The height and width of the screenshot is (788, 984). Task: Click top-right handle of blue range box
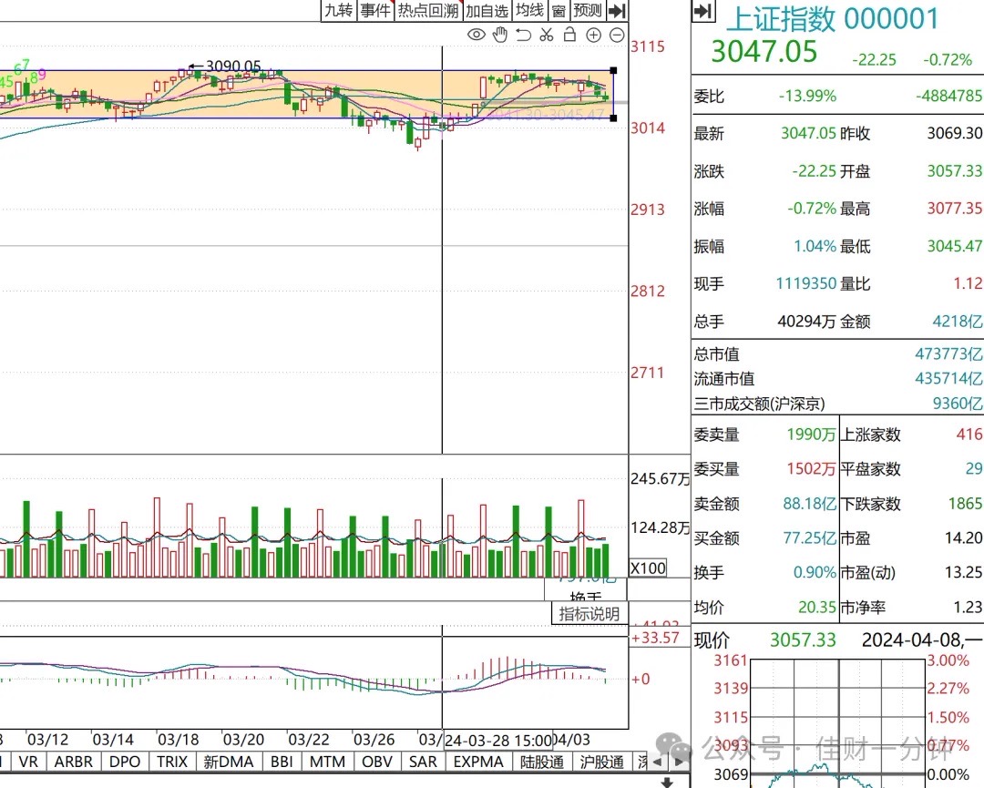pos(613,70)
